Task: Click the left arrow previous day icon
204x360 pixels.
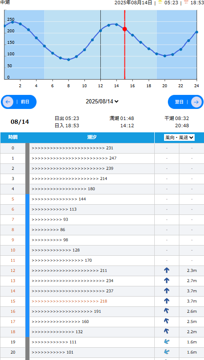Action: [8, 102]
